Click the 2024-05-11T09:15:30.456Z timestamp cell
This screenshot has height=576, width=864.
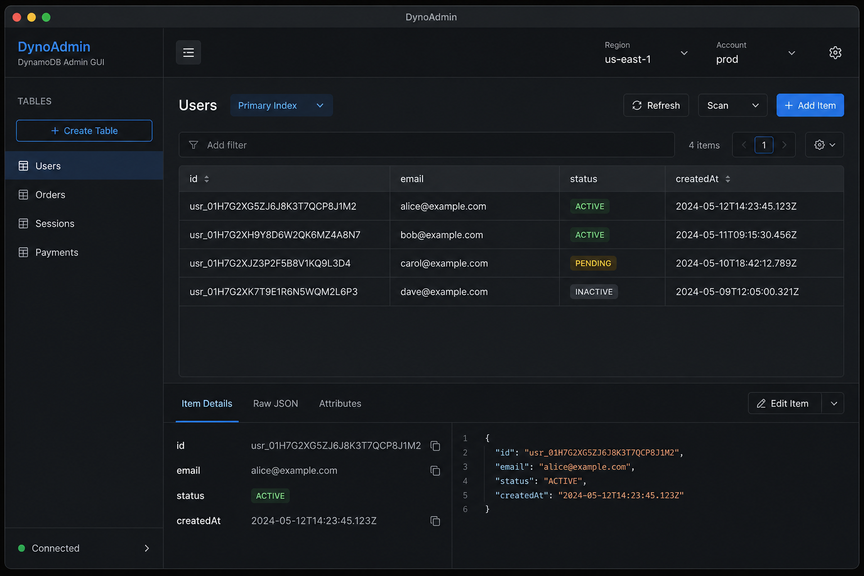(754, 235)
